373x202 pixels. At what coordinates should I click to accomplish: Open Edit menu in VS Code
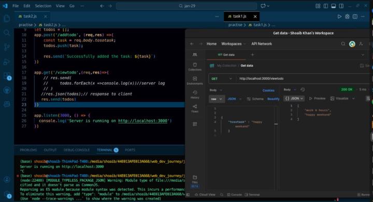pos(27,6)
